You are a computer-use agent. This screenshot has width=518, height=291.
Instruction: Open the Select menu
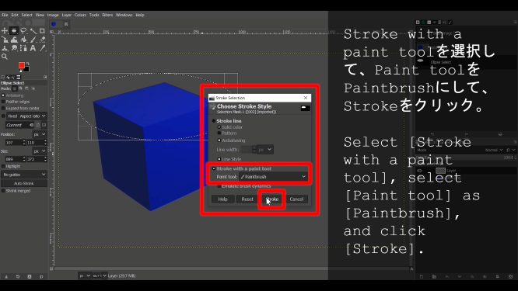coord(26,15)
